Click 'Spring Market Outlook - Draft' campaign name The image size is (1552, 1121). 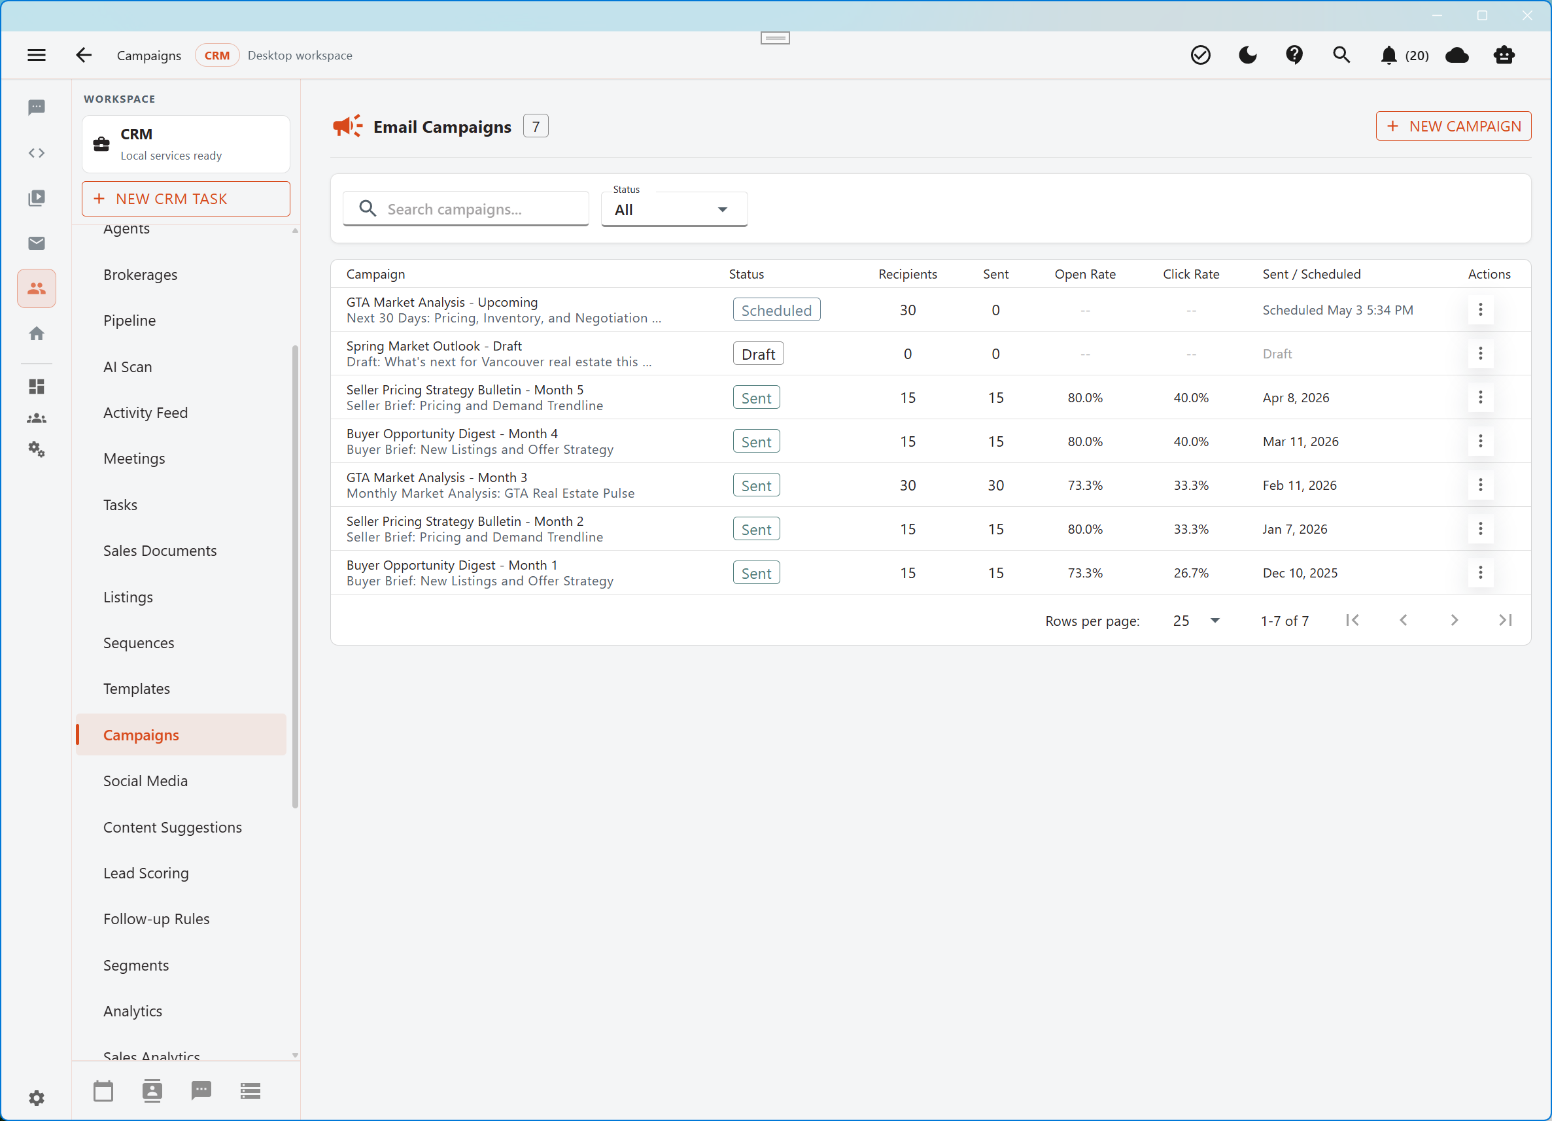point(434,345)
